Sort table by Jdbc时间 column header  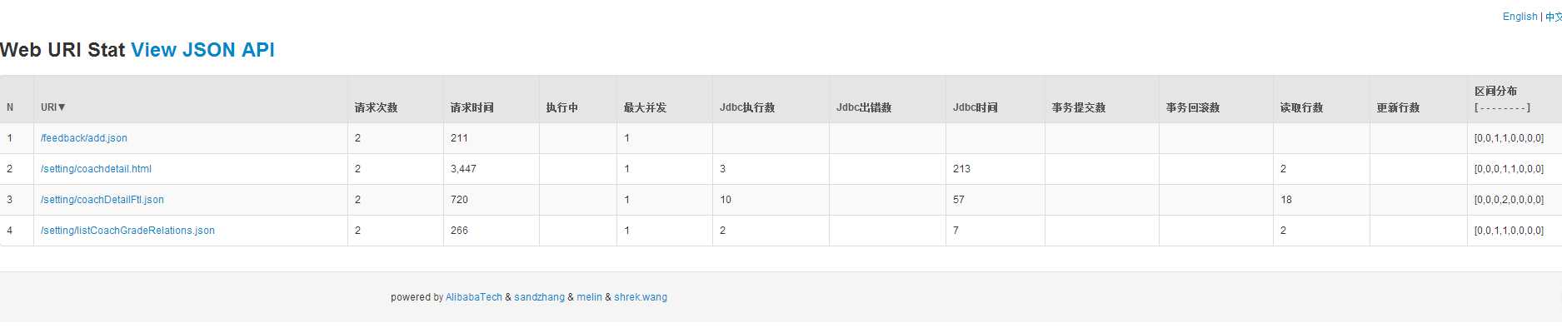point(975,107)
